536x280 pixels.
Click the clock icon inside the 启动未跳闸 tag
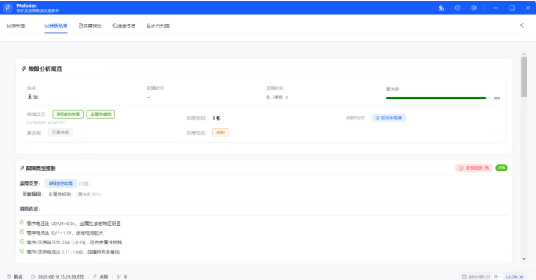377,118
